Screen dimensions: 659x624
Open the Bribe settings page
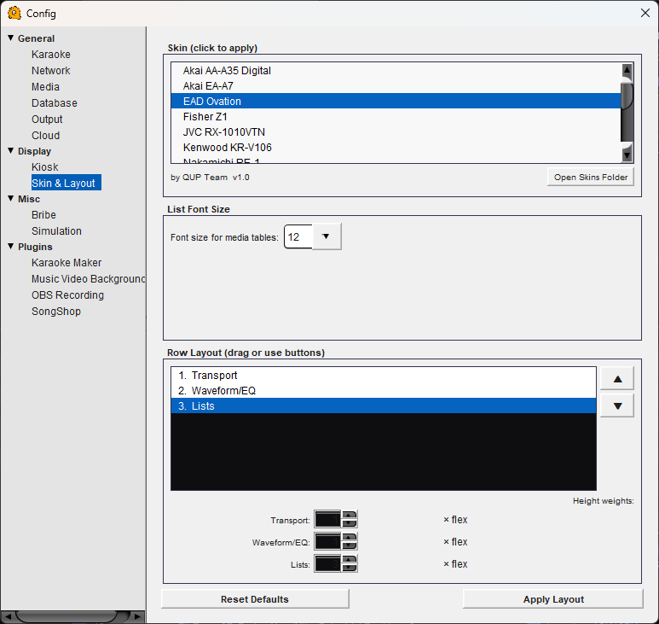pos(43,214)
